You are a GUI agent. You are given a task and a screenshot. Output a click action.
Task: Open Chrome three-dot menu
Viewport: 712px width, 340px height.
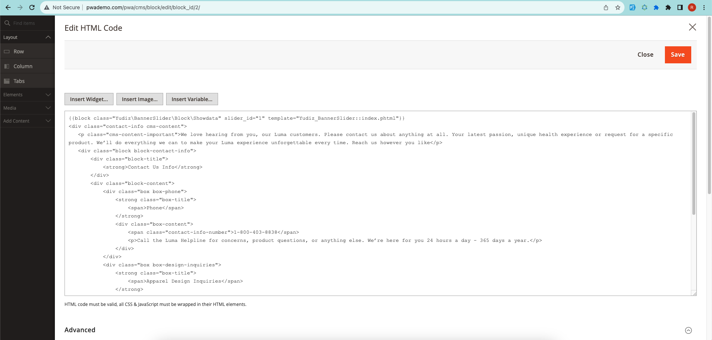coord(704,7)
